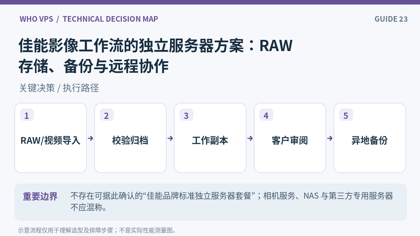Click the arrow between 校验归档 and 工作副本
This screenshot has height=236, width=420.
170,138
